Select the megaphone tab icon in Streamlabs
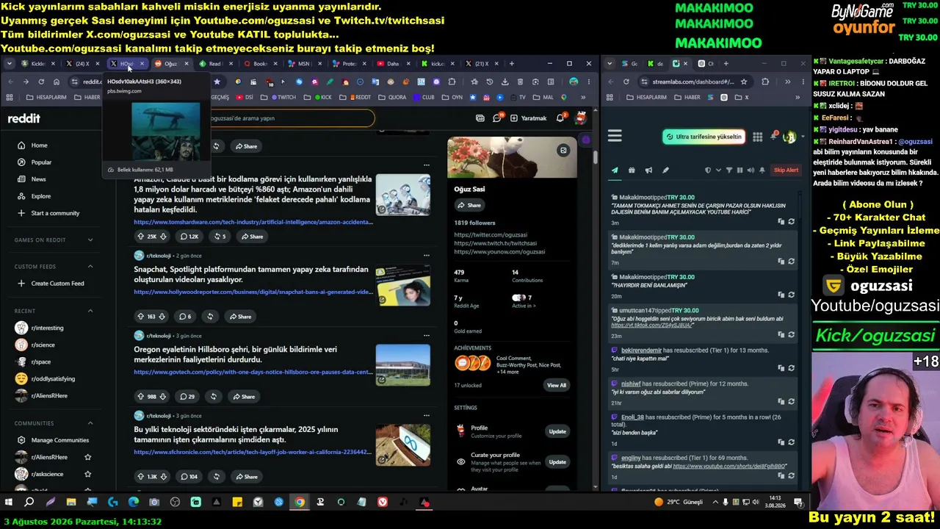The height and width of the screenshot is (529, 940). tap(648, 170)
